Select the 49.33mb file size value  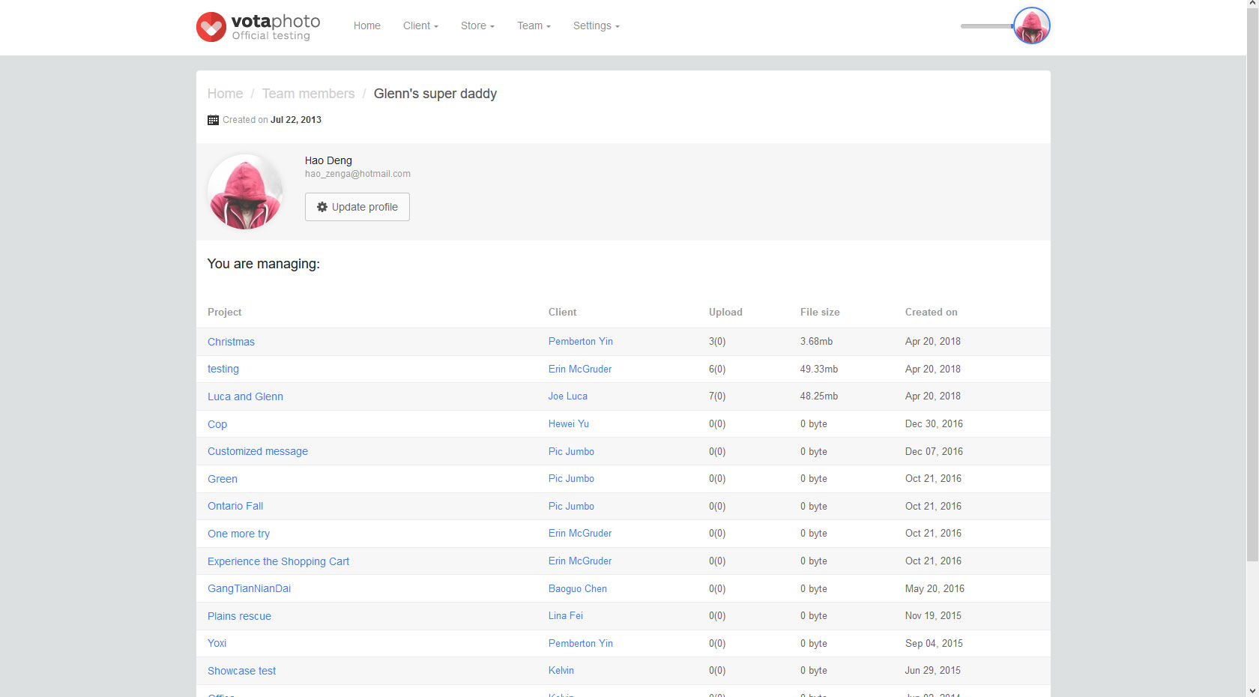click(819, 369)
